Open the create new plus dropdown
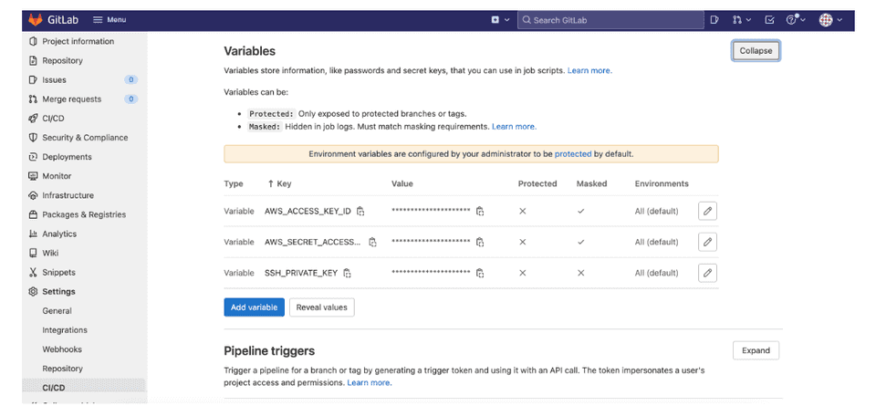 pyautogui.click(x=501, y=19)
